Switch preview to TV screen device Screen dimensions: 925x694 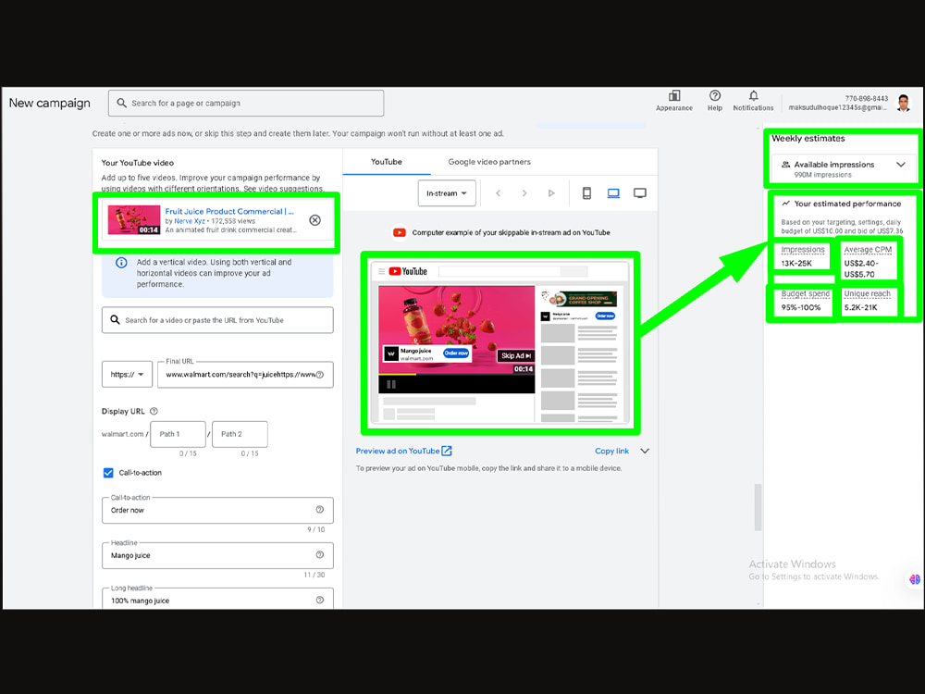pos(640,193)
